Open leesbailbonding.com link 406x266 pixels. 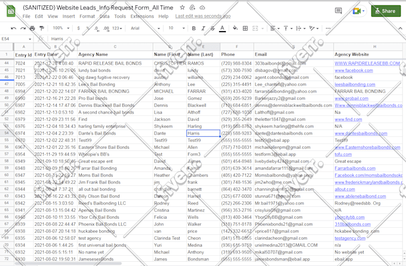[355, 84]
